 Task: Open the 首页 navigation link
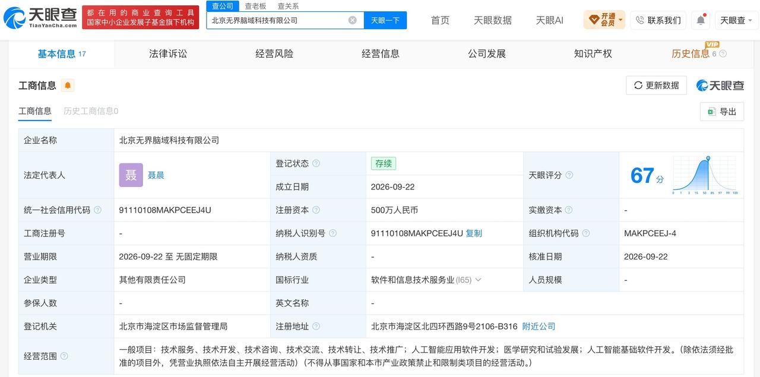click(x=440, y=20)
